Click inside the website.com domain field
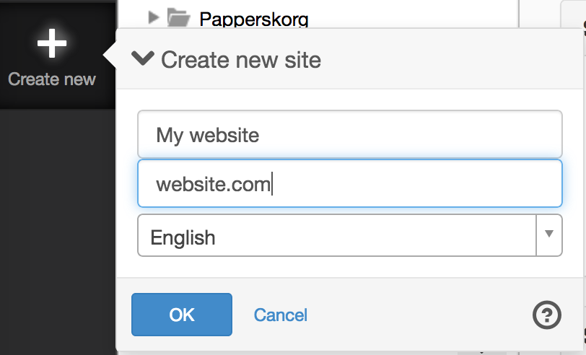The image size is (586, 355). pos(350,183)
